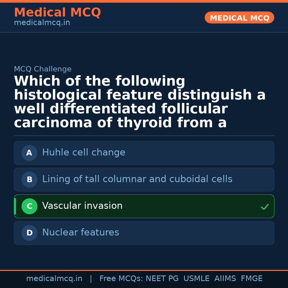Click "FMGE" in the footer

(251, 279)
